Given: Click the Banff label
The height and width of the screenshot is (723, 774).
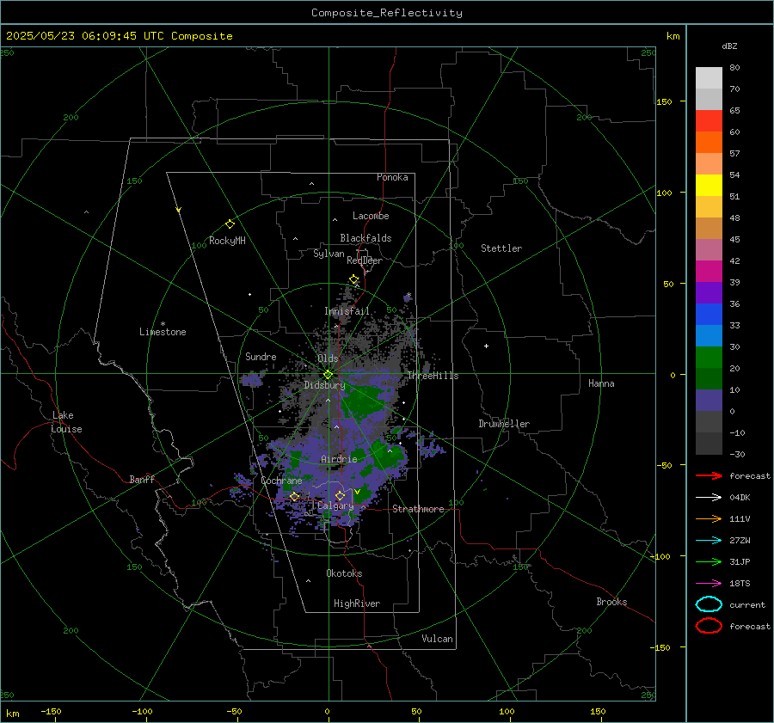Looking at the screenshot, I should 142,480.
